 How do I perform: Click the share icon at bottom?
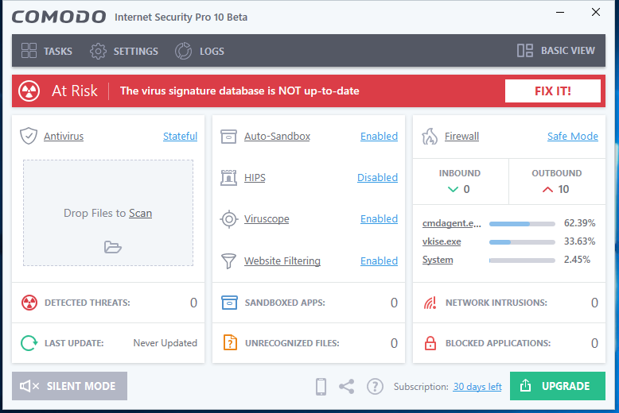click(347, 387)
